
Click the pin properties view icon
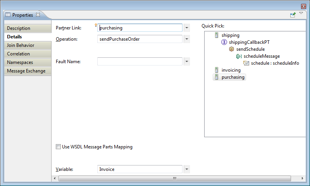(293, 15)
